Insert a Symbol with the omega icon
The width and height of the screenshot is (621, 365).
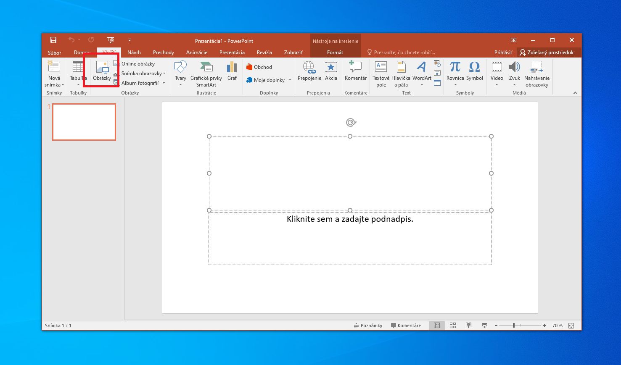[474, 71]
